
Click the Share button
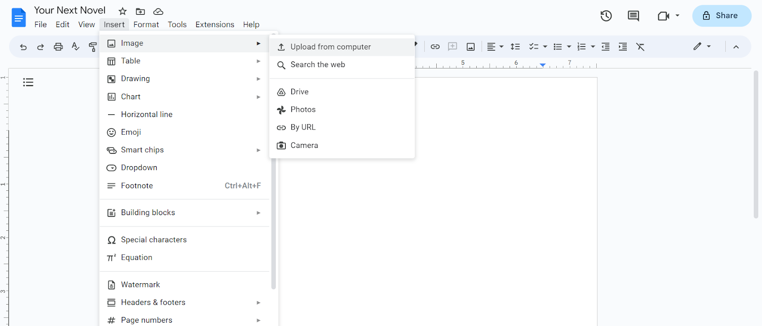(x=721, y=16)
